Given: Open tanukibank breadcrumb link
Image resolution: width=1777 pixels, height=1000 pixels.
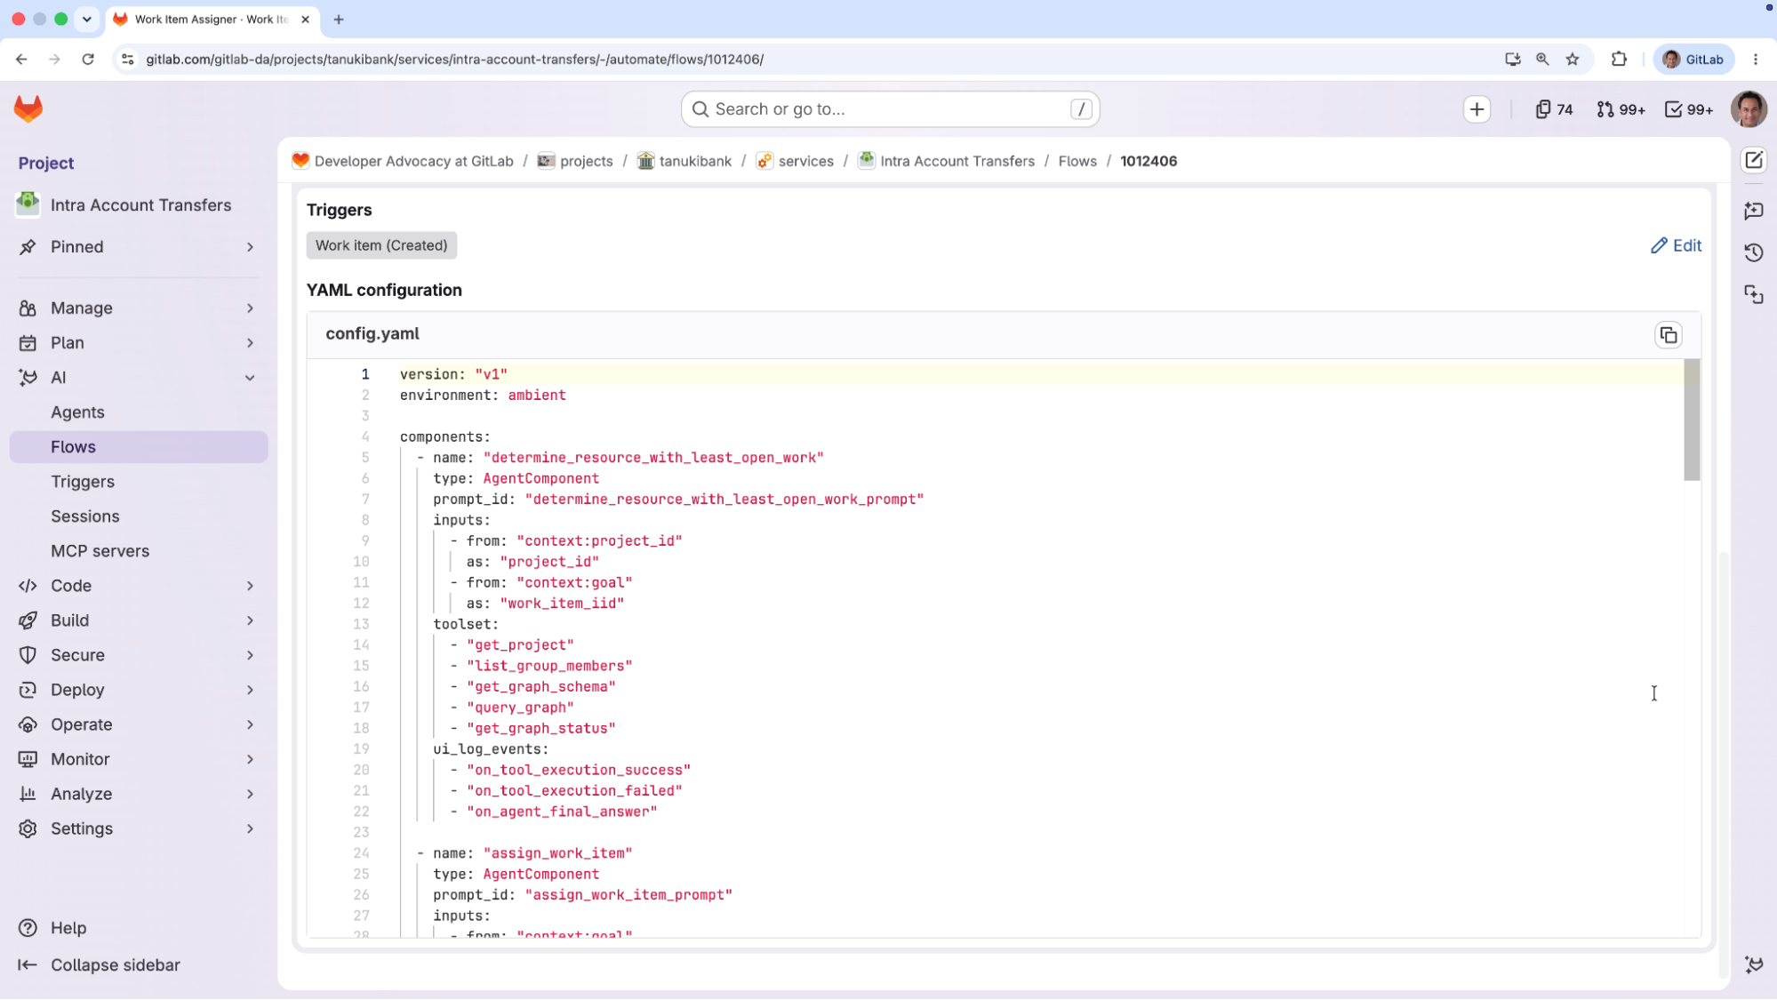Looking at the screenshot, I should click(695, 161).
